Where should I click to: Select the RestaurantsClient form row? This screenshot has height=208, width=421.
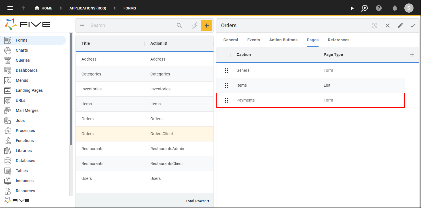click(x=145, y=164)
